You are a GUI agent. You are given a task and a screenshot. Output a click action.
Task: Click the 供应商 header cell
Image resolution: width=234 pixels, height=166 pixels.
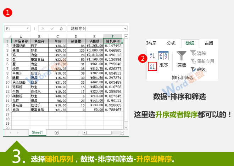coord(39,41)
